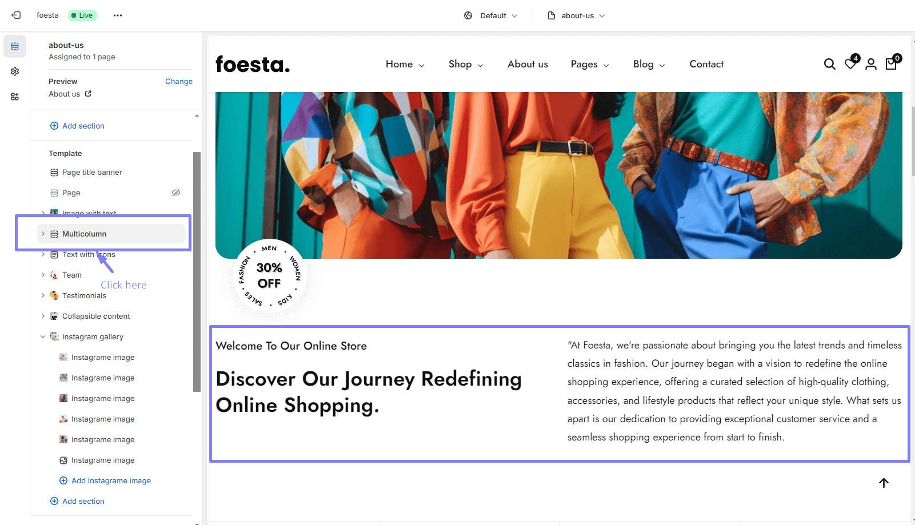Open the theme settings gear icon
Screen dimensions: 915x525
coord(15,71)
